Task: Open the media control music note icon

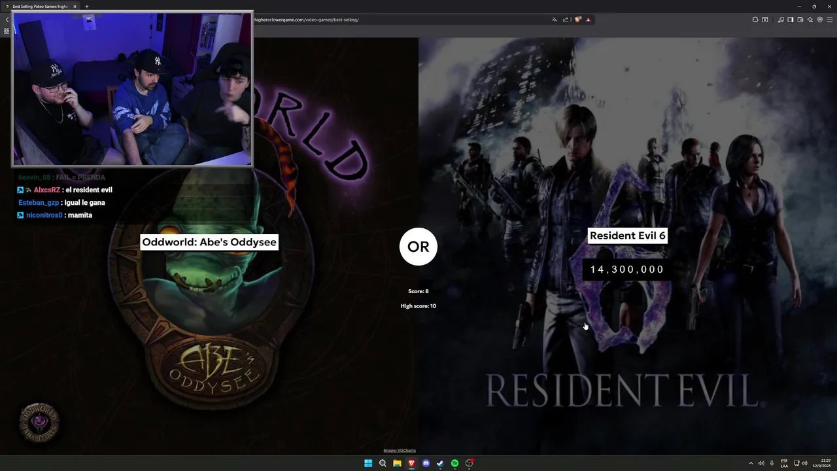Action: pos(781,20)
